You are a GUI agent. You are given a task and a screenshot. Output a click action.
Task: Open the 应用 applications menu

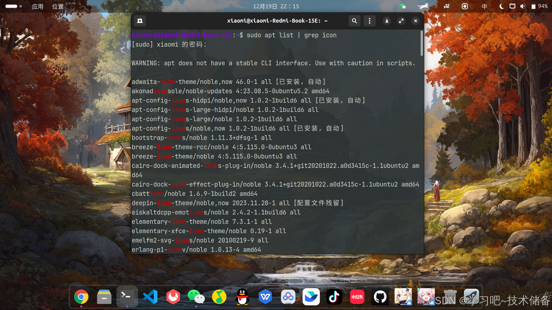[x=38, y=6]
